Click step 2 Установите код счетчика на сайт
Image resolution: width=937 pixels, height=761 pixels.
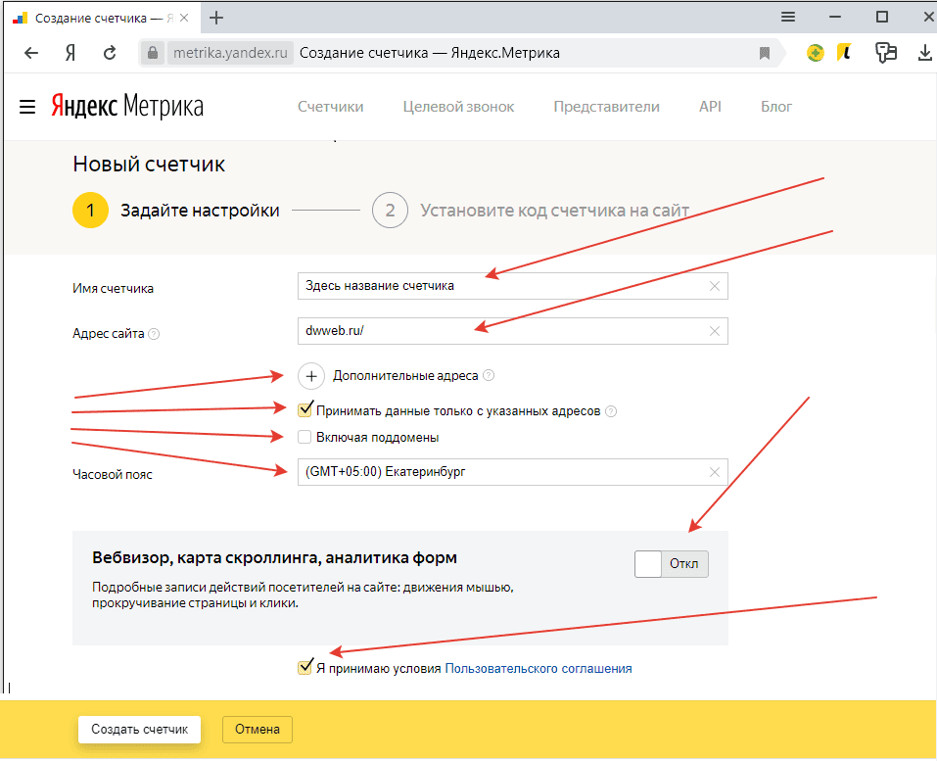pos(531,211)
